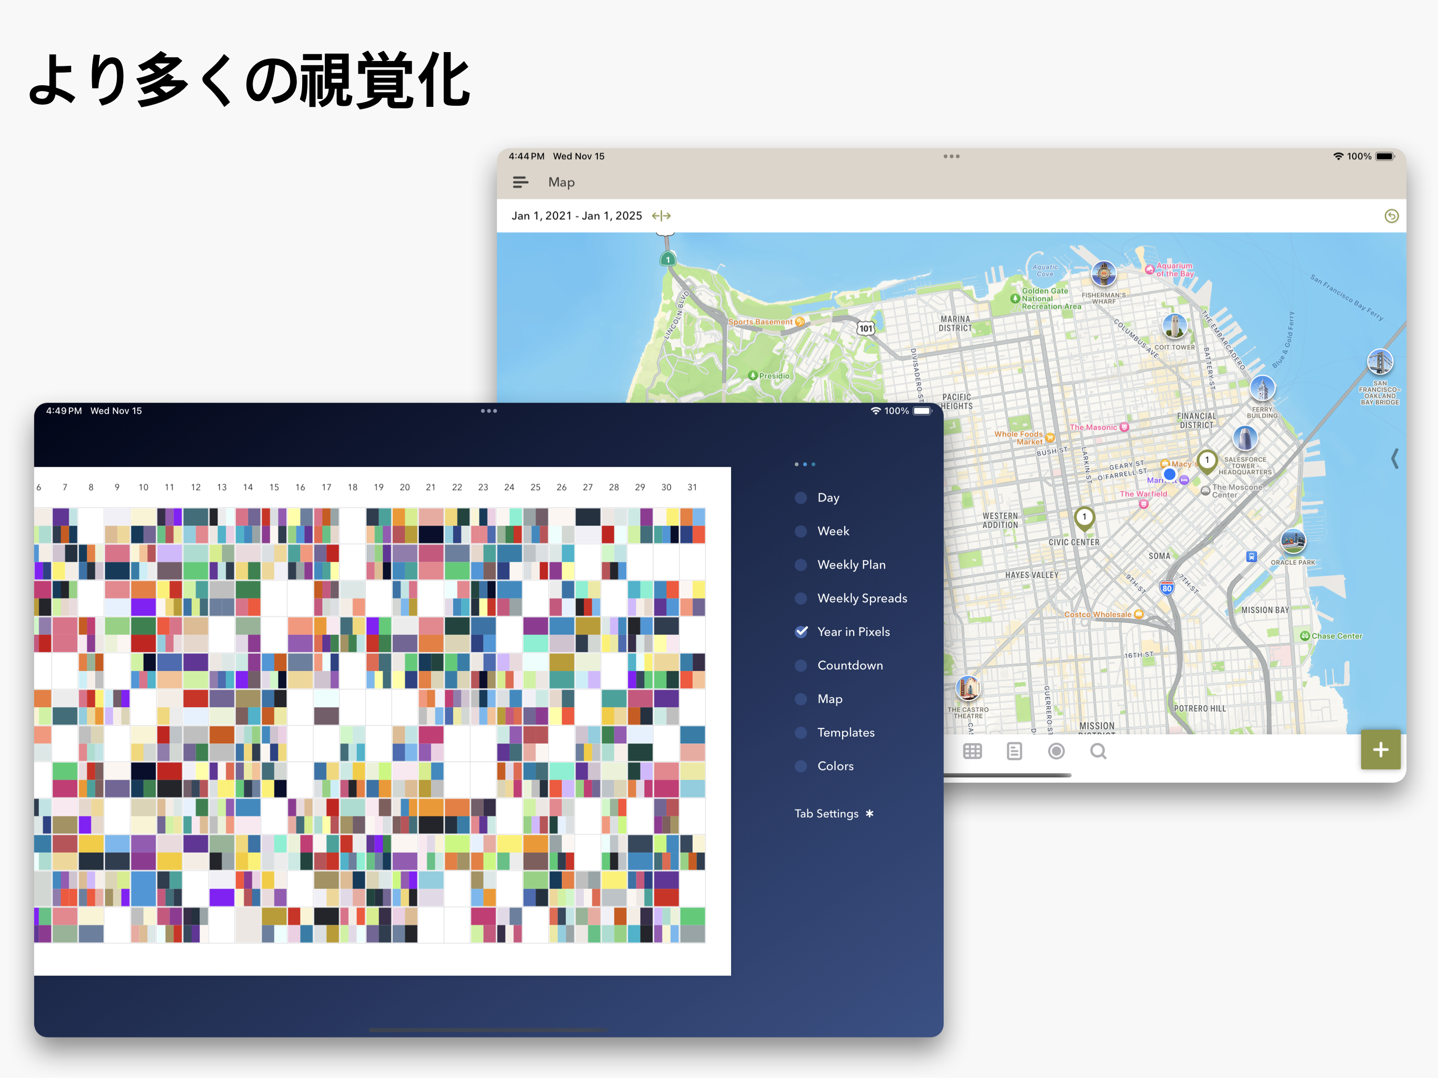The height and width of the screenshot is (1078, 1438).
Task: Click the Map title in header
Action: coord(561,183)
